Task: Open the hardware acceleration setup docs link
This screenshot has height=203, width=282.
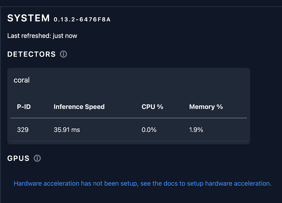Action: click(142, 183)
